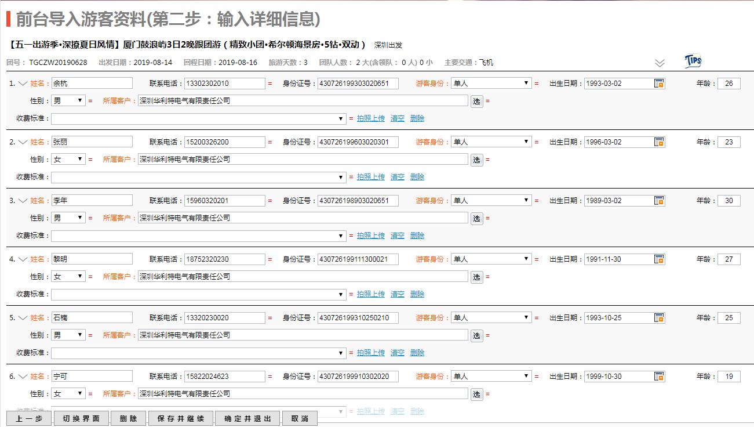Open calendar picker for 石楠's birth date

tap(659, 318)
